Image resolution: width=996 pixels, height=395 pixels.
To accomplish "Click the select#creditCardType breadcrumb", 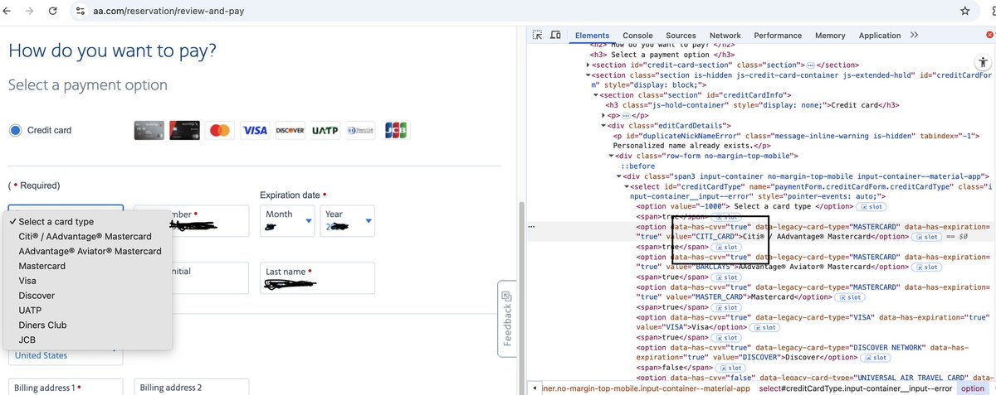I will click(x=854, y=388).
